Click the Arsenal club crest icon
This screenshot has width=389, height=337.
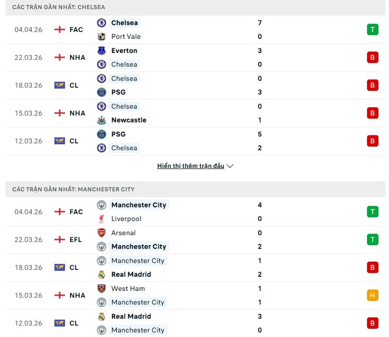tap(102, 233)
